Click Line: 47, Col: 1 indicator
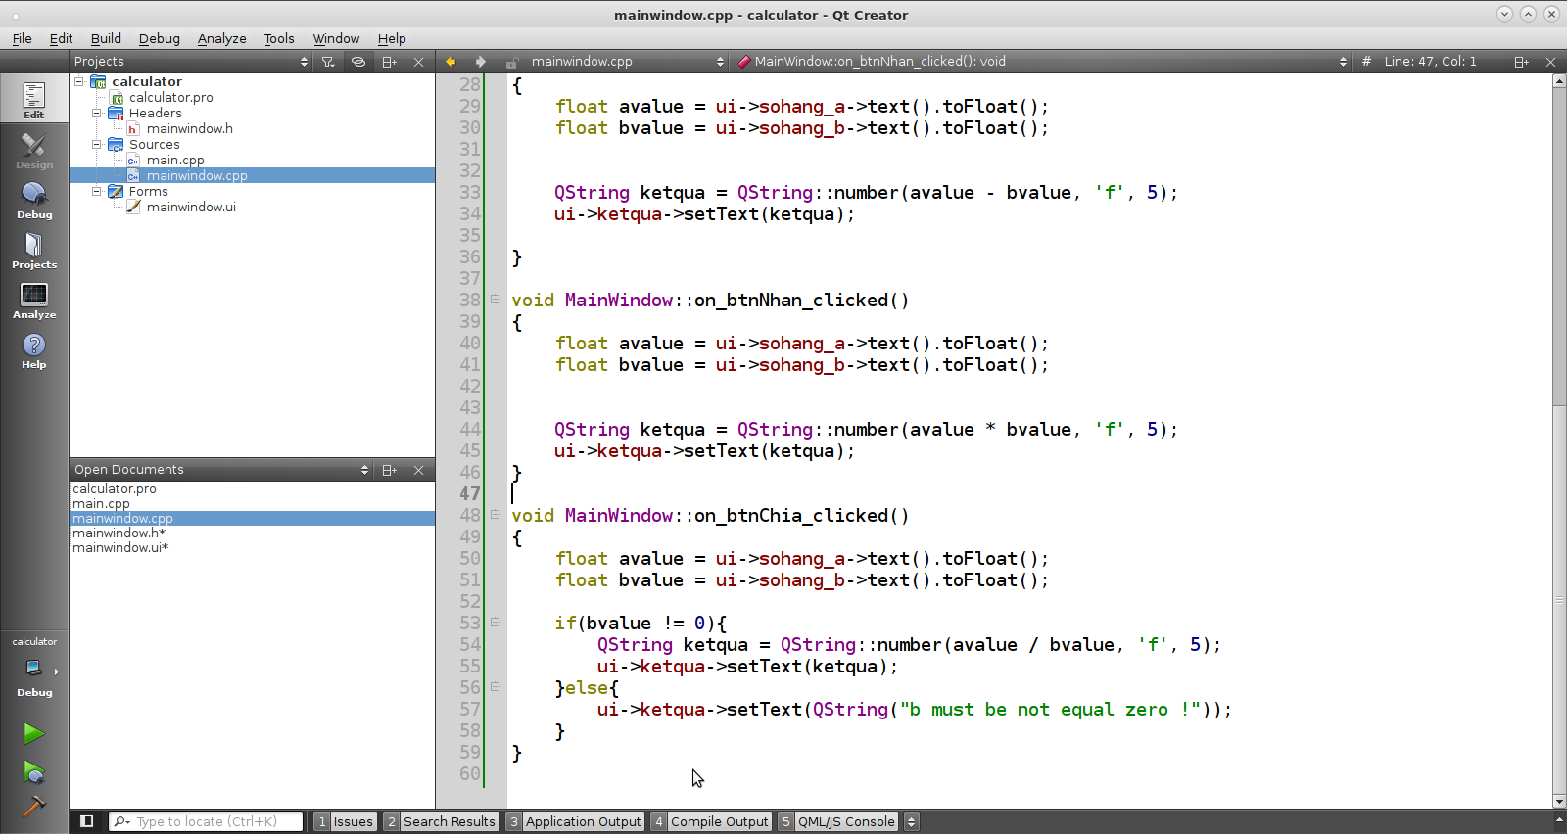This screenshot has width=1567, height=834. (x=1430, y=61)
